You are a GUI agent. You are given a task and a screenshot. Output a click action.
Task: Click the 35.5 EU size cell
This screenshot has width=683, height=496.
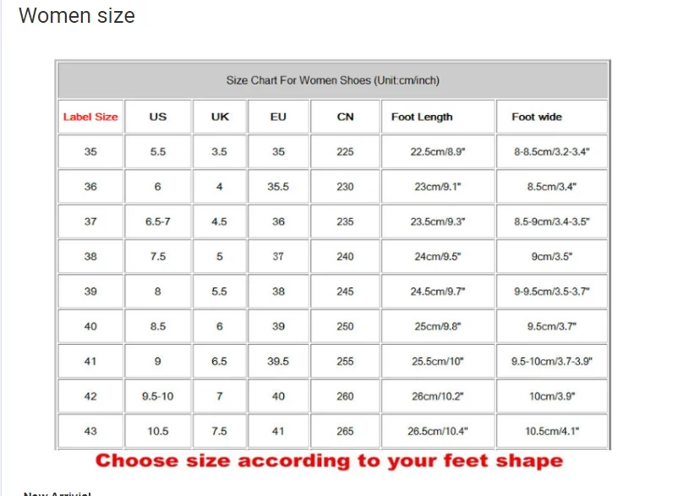pyautogui.click(x=278, y=187)
